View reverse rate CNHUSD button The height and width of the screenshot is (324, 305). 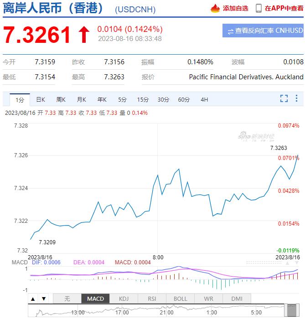point(263,31)
